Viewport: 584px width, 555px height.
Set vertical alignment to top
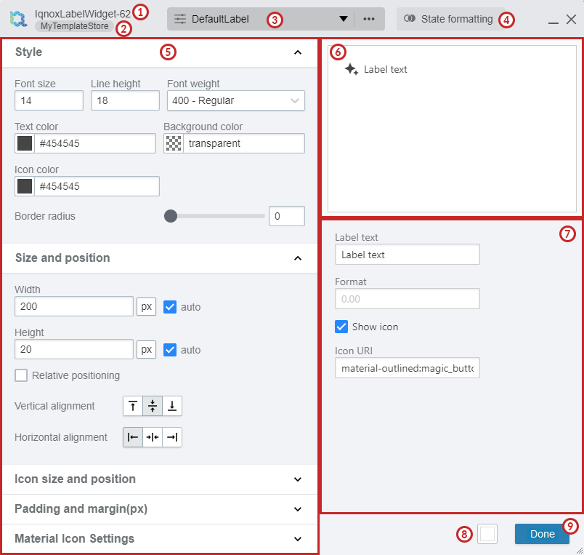click(133, 406)
